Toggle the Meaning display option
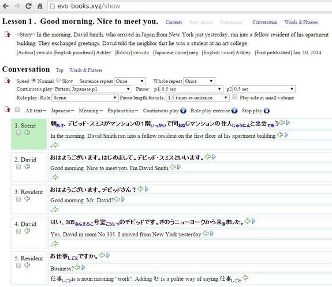Image resolution: width=332 pixels, height=287 pixels. (91, 111)
